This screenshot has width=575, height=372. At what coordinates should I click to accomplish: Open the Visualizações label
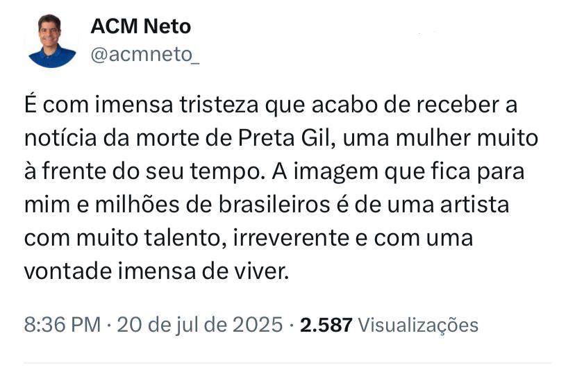coord(418,325)
